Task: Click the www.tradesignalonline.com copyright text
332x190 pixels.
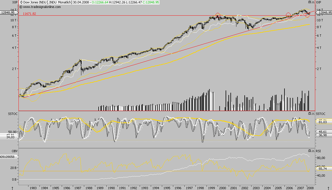Action: [40, 7]
